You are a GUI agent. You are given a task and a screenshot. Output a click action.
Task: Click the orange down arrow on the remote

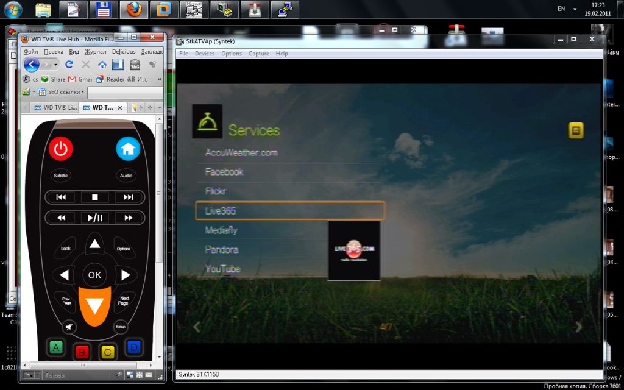coord(94,307)
